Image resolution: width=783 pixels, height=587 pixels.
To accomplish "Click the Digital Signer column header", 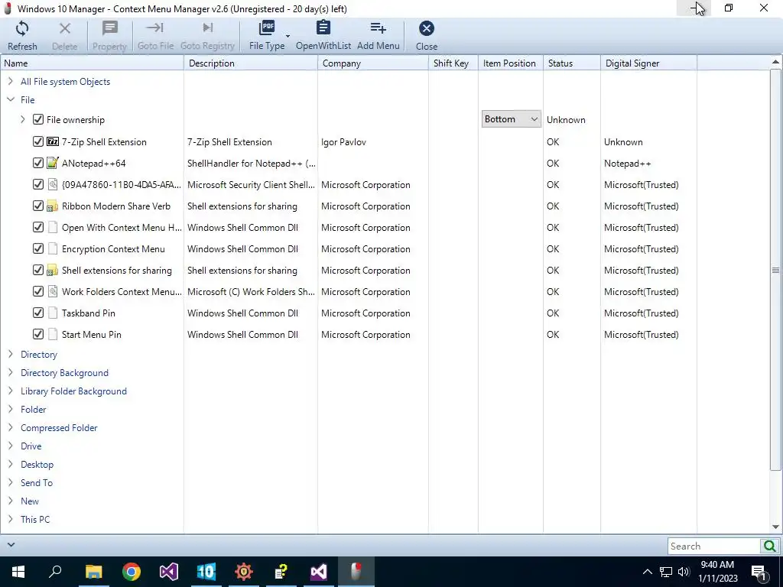I will (x=648, y=63).
